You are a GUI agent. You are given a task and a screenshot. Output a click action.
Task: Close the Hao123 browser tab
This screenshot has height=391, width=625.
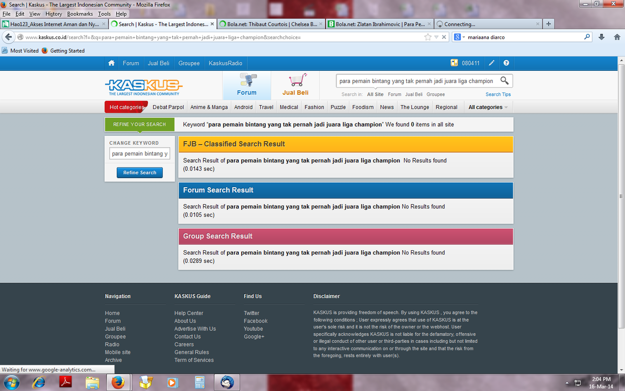(104, 24)
